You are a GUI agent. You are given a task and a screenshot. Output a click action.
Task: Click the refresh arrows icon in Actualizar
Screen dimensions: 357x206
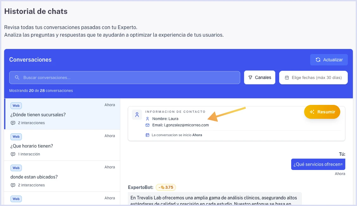(x=318, y=60)
